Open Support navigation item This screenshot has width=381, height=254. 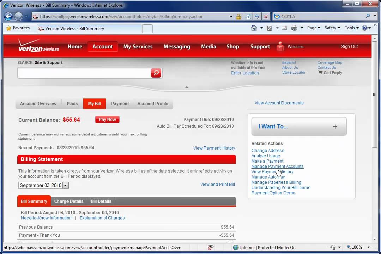pyautogui.click(x=260, y=47)
